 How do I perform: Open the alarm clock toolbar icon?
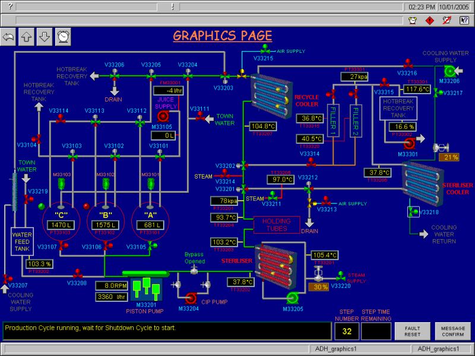pyautogui.click(x=64, y=37)
